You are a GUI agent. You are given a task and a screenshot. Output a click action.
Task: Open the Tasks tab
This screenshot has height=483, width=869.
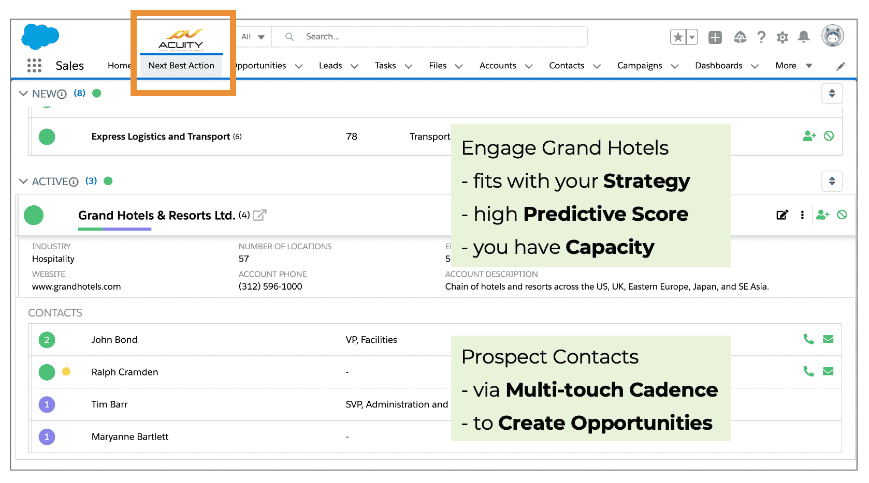click(x=385, y=66)
